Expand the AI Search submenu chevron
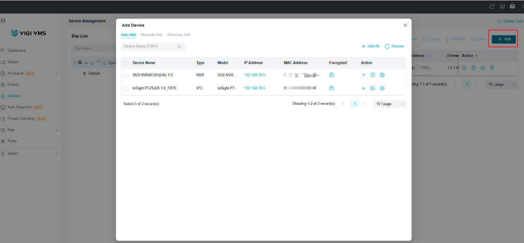 point(56,74)
